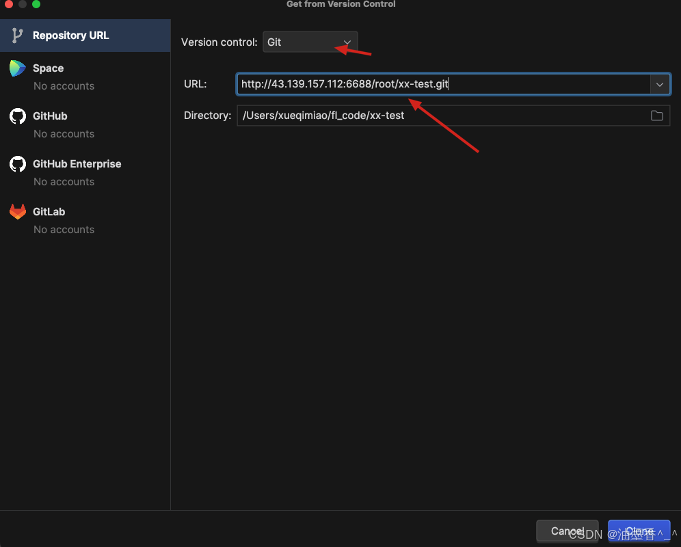Click the folder icon to browse directories

coord(657,116)
